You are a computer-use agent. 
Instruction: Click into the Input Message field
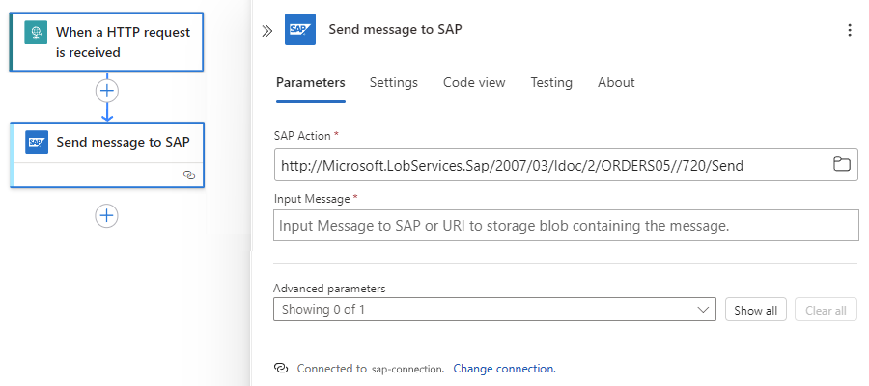point(566,226)
